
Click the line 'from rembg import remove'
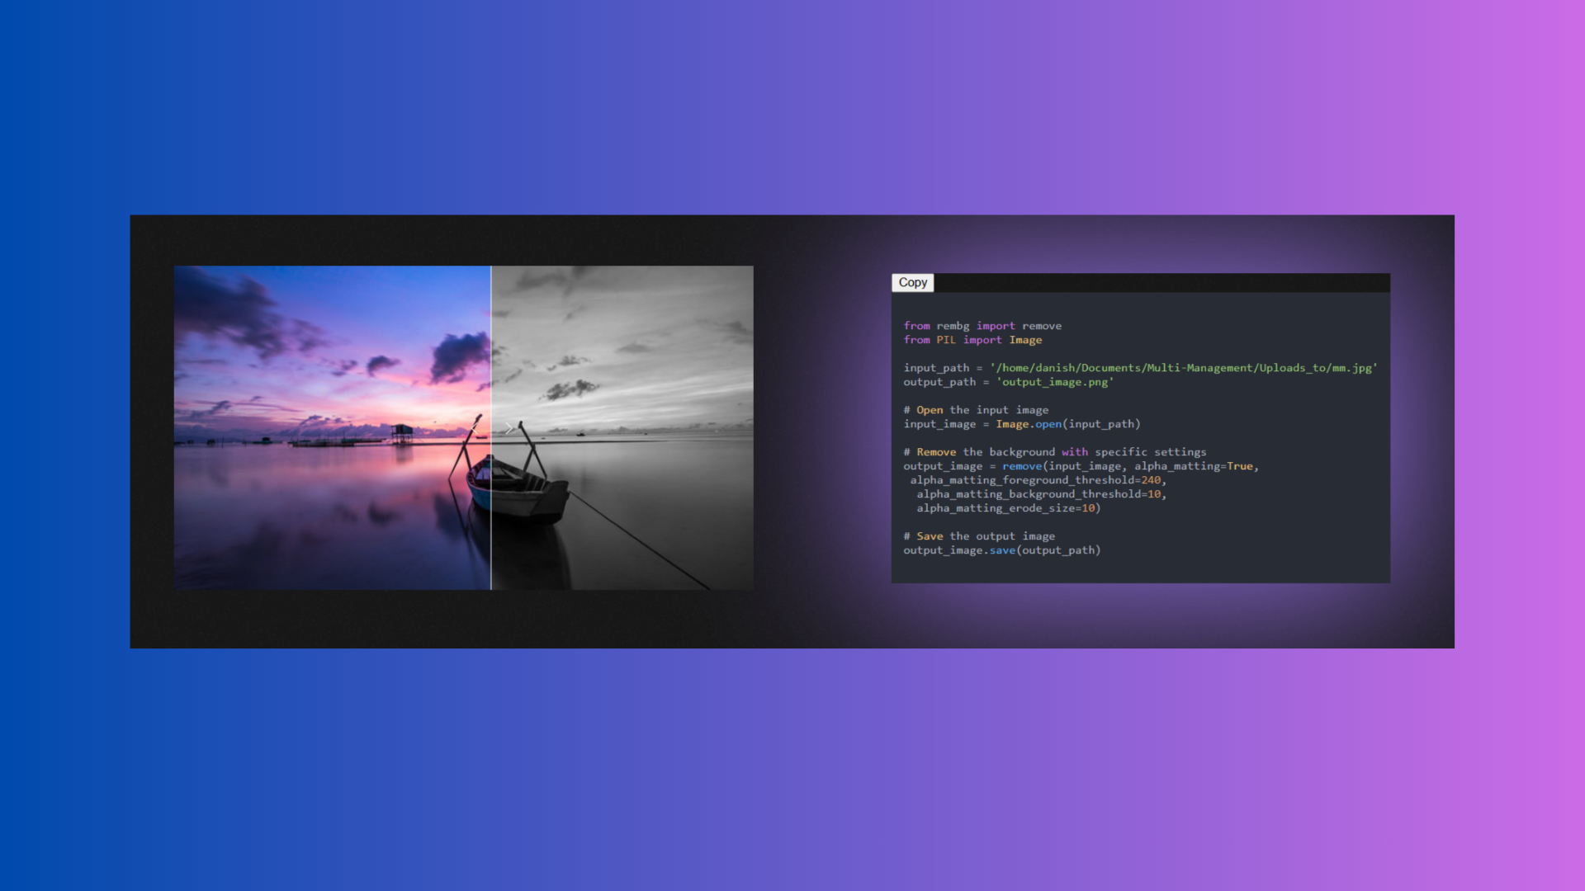tap(982, 326)
